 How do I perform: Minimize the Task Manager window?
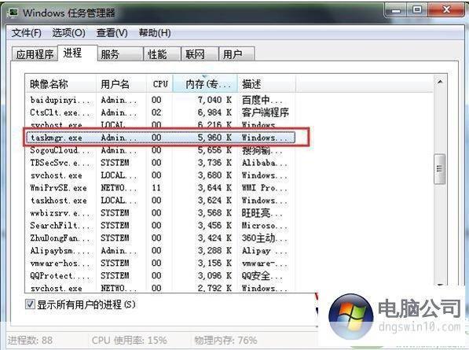[396, 11]
